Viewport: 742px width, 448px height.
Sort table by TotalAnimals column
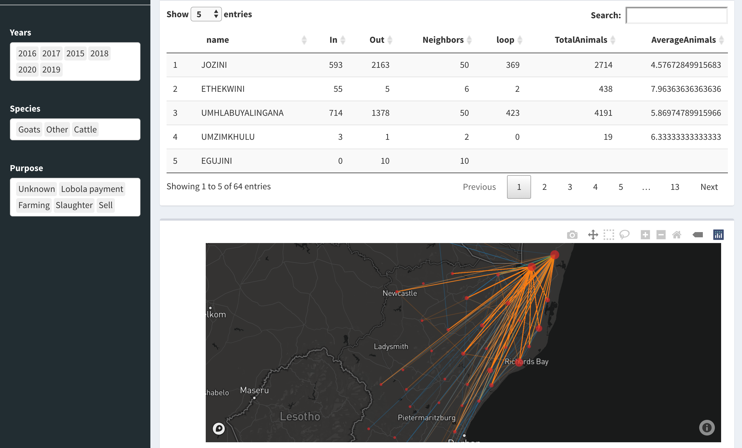click(x=581, y=40)
